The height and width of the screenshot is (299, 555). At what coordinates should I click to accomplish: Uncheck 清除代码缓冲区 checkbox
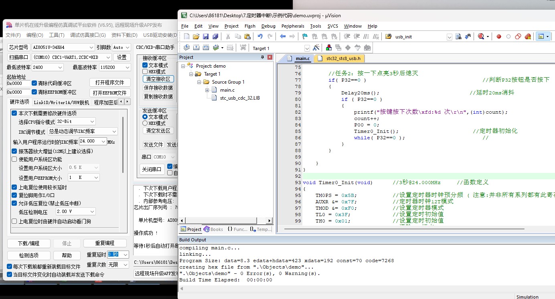(x=34, y=83)
